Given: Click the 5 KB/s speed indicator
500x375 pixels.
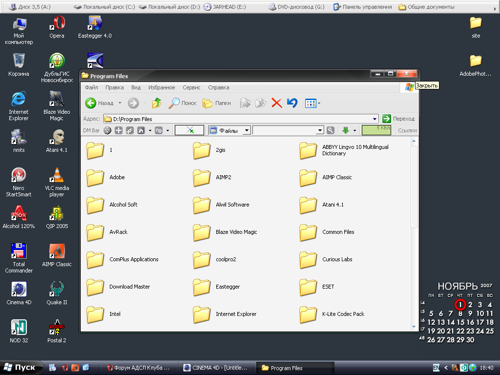Looking at the screenshot, I should point(376,130).
